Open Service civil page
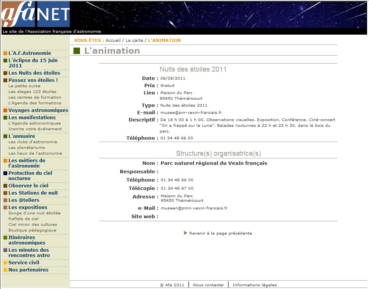The height and width of the screenshot is (289, 369). click(24, 263)
